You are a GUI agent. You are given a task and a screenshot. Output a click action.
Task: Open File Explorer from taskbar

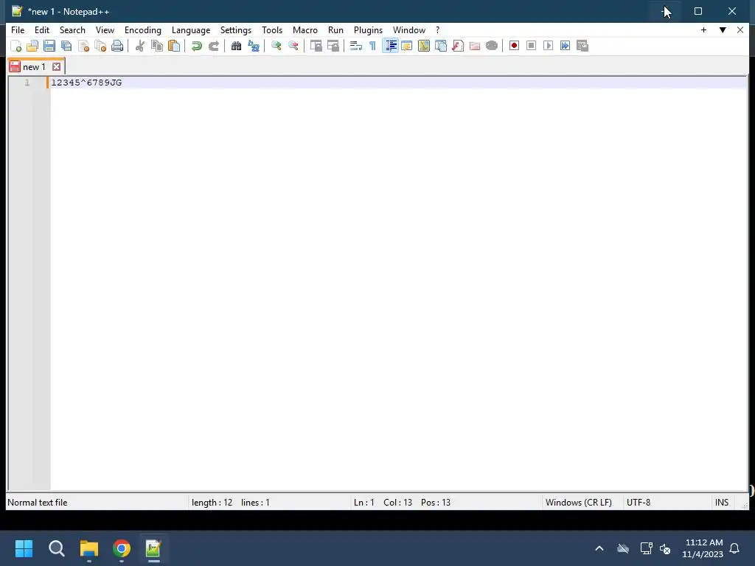point(89,548)
